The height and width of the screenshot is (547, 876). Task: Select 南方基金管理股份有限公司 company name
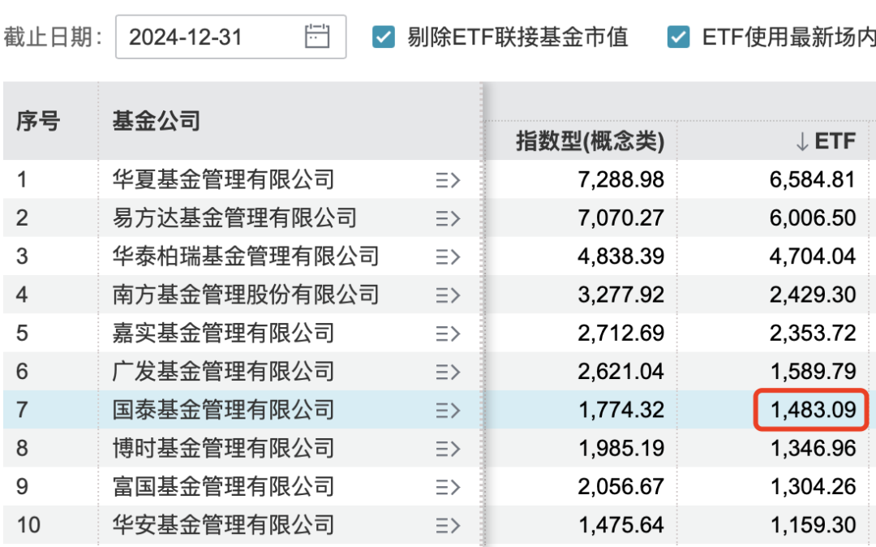pyautogui.click(x=245, y=295)
